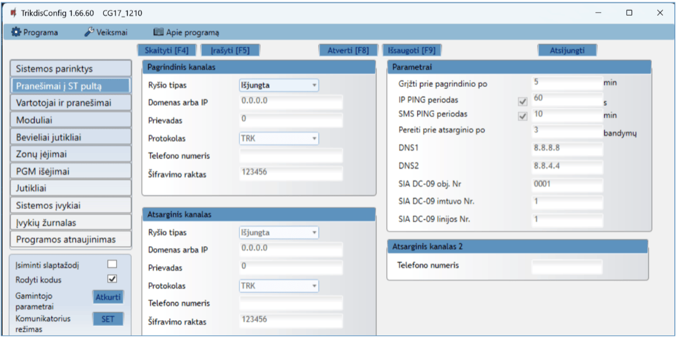Click the Įrašyti [F5] button
This screenshot has width=676, height=338.
tap(230, 50)
